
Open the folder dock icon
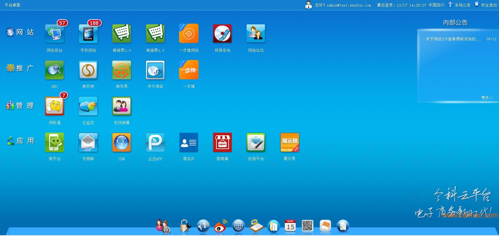273,226
